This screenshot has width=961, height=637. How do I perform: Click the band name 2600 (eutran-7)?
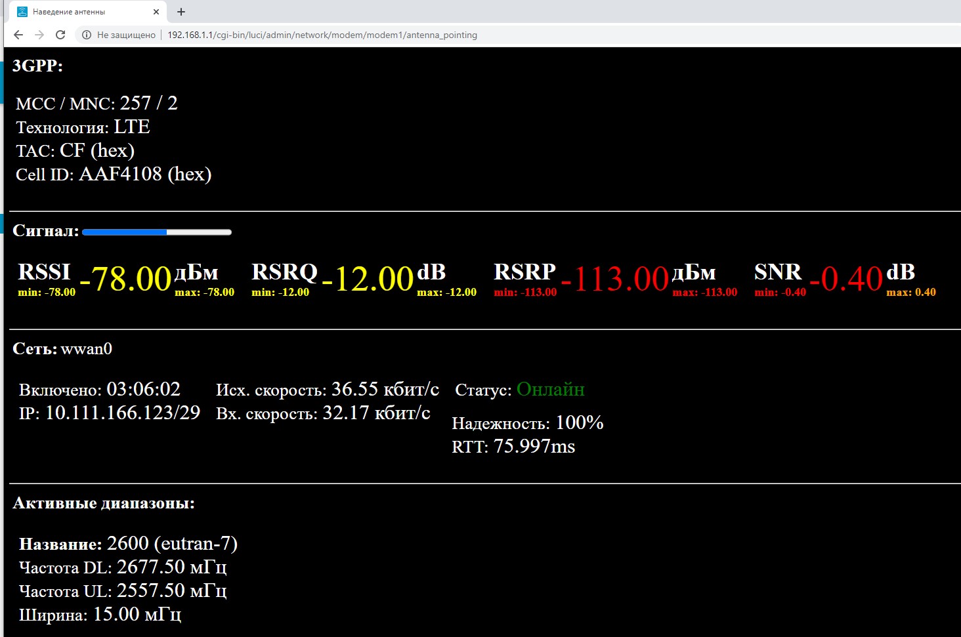pos(172,543)
